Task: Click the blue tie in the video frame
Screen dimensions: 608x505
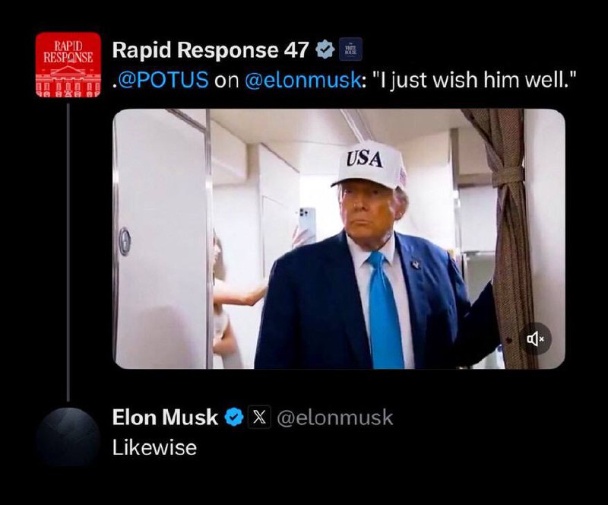Action: pos(384,310)
